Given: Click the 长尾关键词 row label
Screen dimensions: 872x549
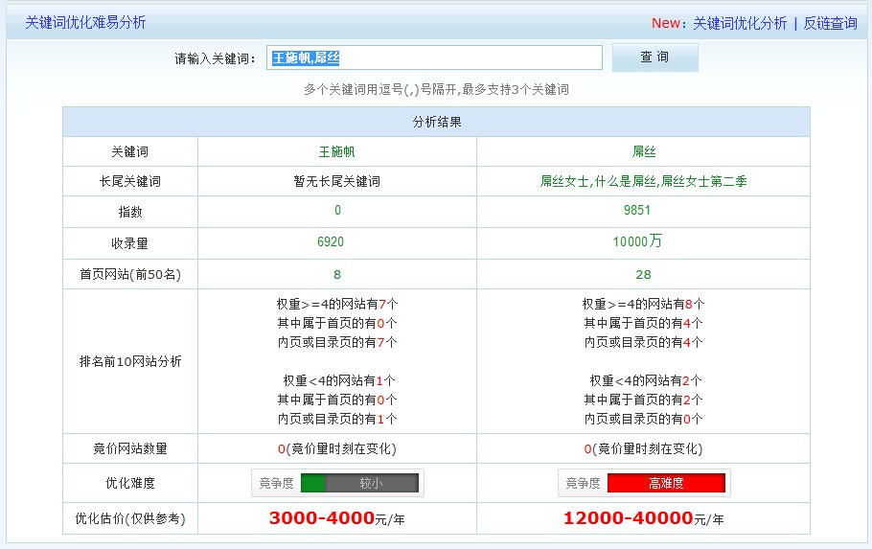Looking at the screenshot, I should pos(130,181).
